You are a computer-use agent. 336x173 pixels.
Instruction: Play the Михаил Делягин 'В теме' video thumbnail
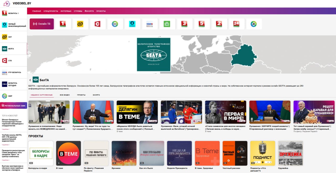[137, 112]
